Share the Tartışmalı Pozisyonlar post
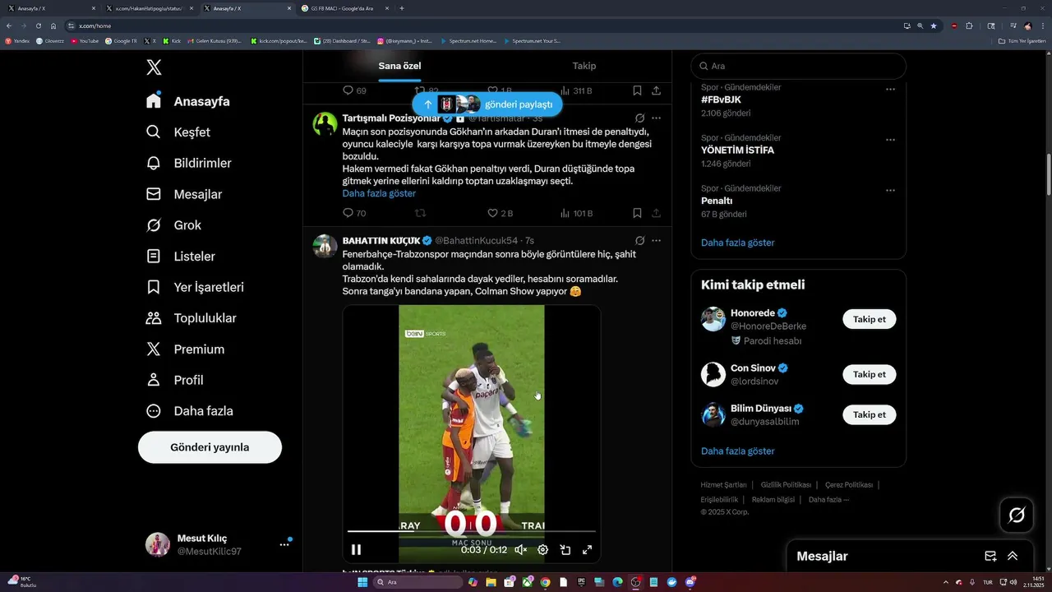The image size is (1052, 592). pyautogui.click(x=656, y=213)
